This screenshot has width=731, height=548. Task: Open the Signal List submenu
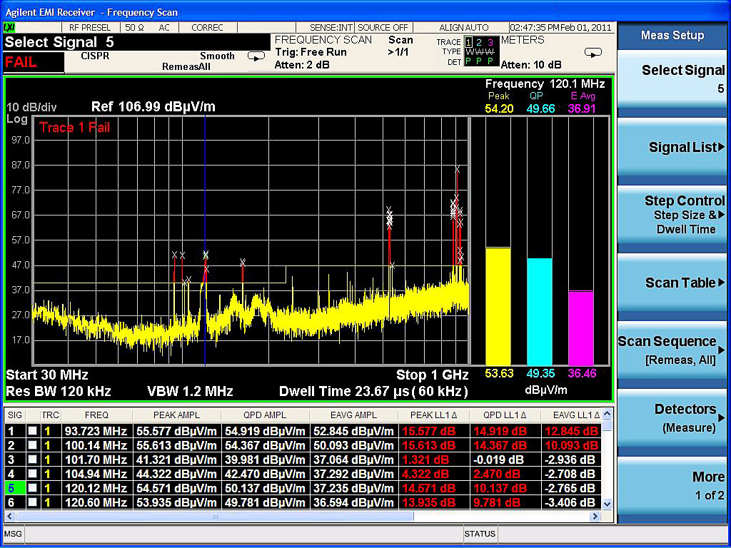[672, 148]
